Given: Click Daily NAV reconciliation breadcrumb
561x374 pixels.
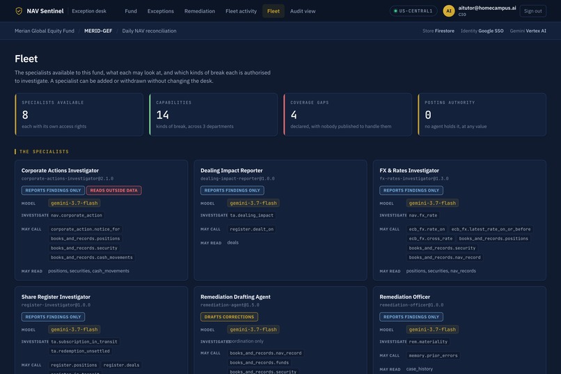Looking at the screenshot, I should 149,31.
